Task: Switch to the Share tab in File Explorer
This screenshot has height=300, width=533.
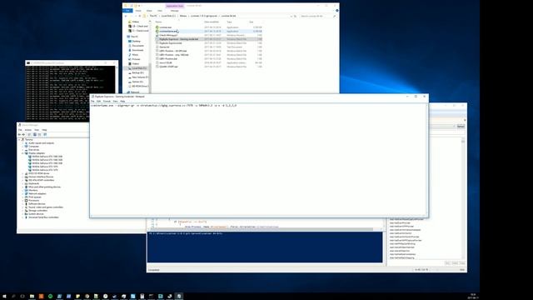Action: [x=149, y=11]
